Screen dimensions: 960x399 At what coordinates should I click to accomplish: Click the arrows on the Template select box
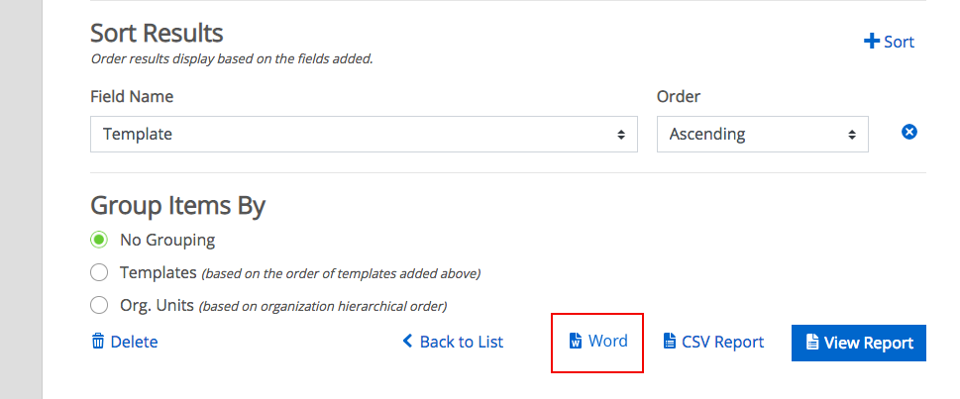coord(621,135)
